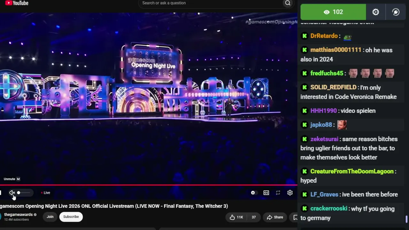The height and width of the screenshot is (230, 409).
Task: Click the green 102 viewers button
Action: click(x=333, y=12)
